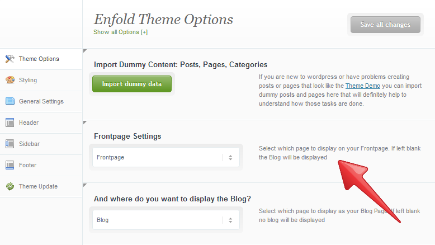Open the Blog page dropdown
This screenshot has width=435, height=245.
(x=166, y=220)
